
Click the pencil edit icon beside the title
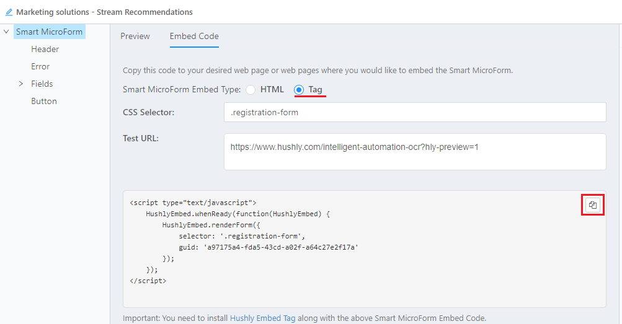click(9, 12)
